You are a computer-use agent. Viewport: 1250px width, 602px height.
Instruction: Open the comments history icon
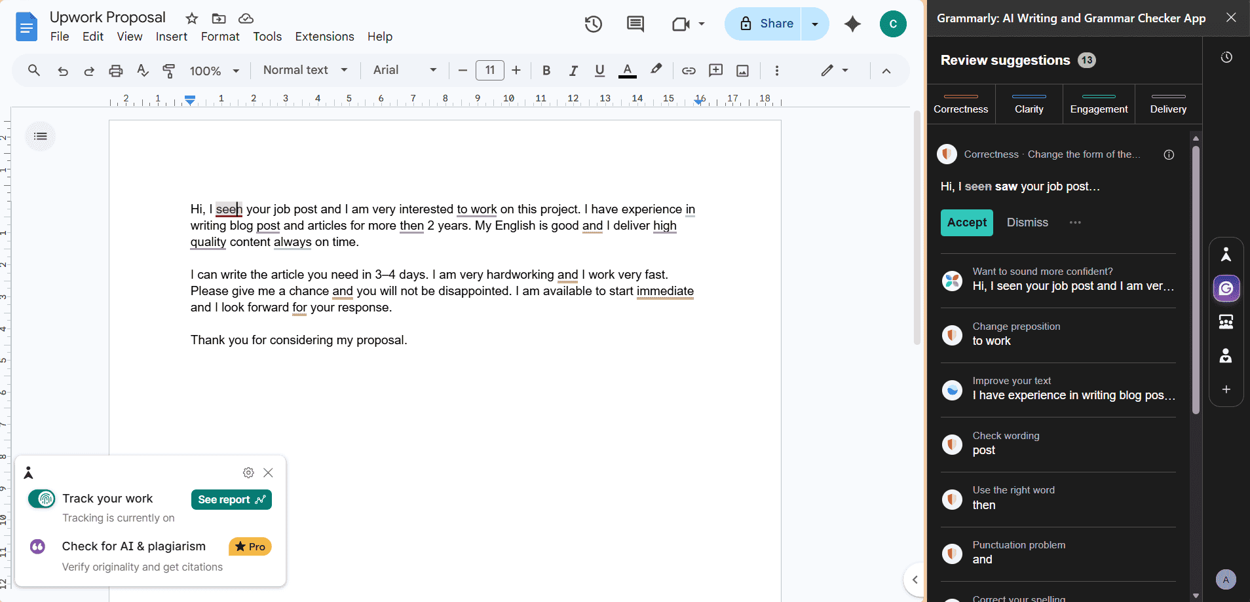635,24
